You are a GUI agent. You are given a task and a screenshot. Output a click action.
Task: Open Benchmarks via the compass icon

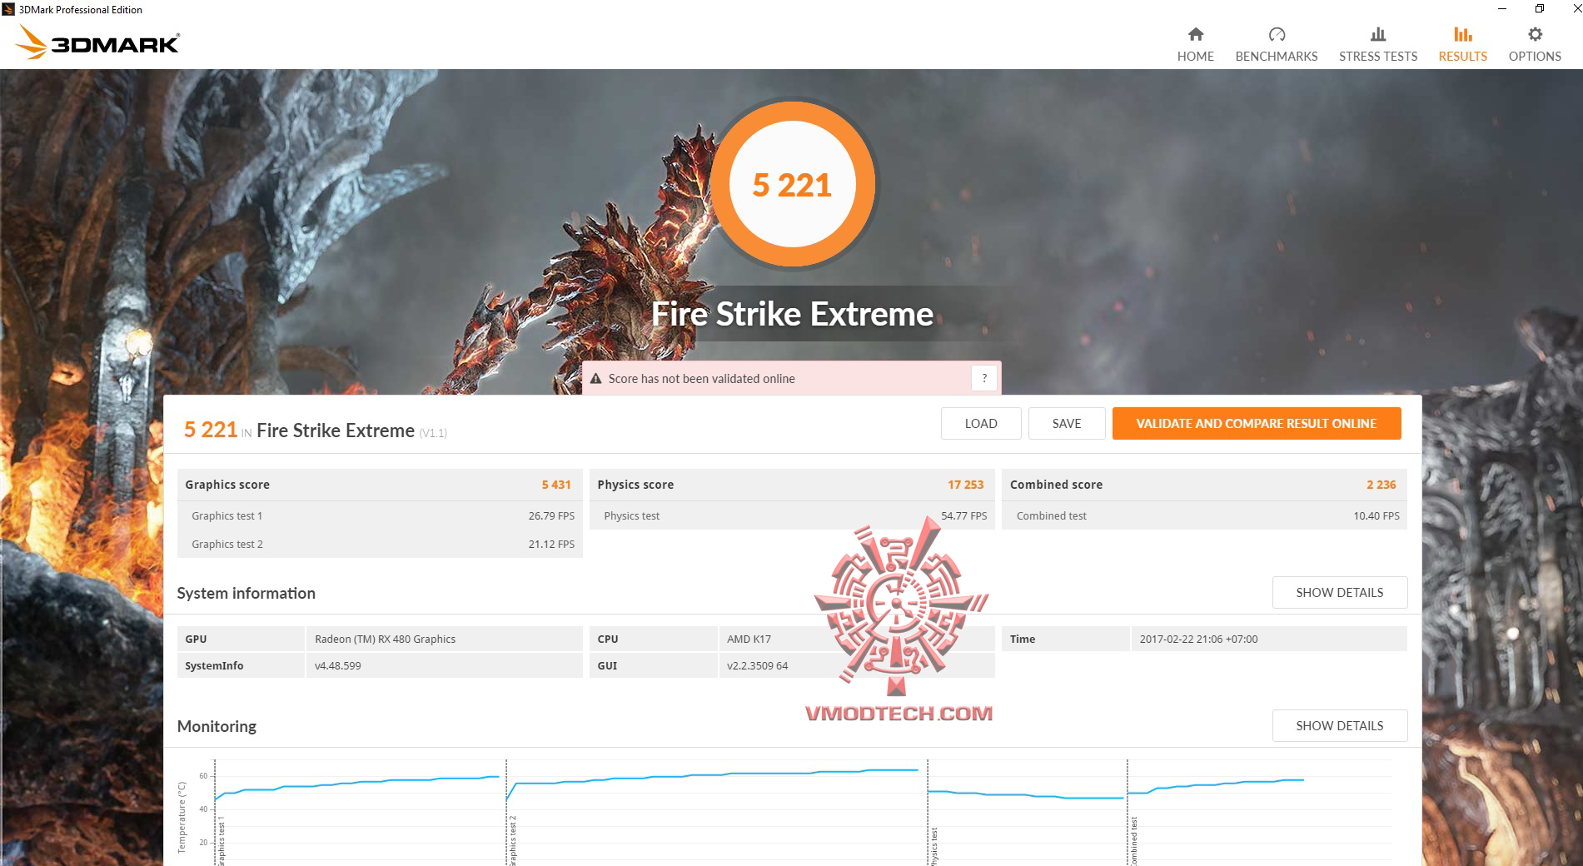(x=1276, y=35)
